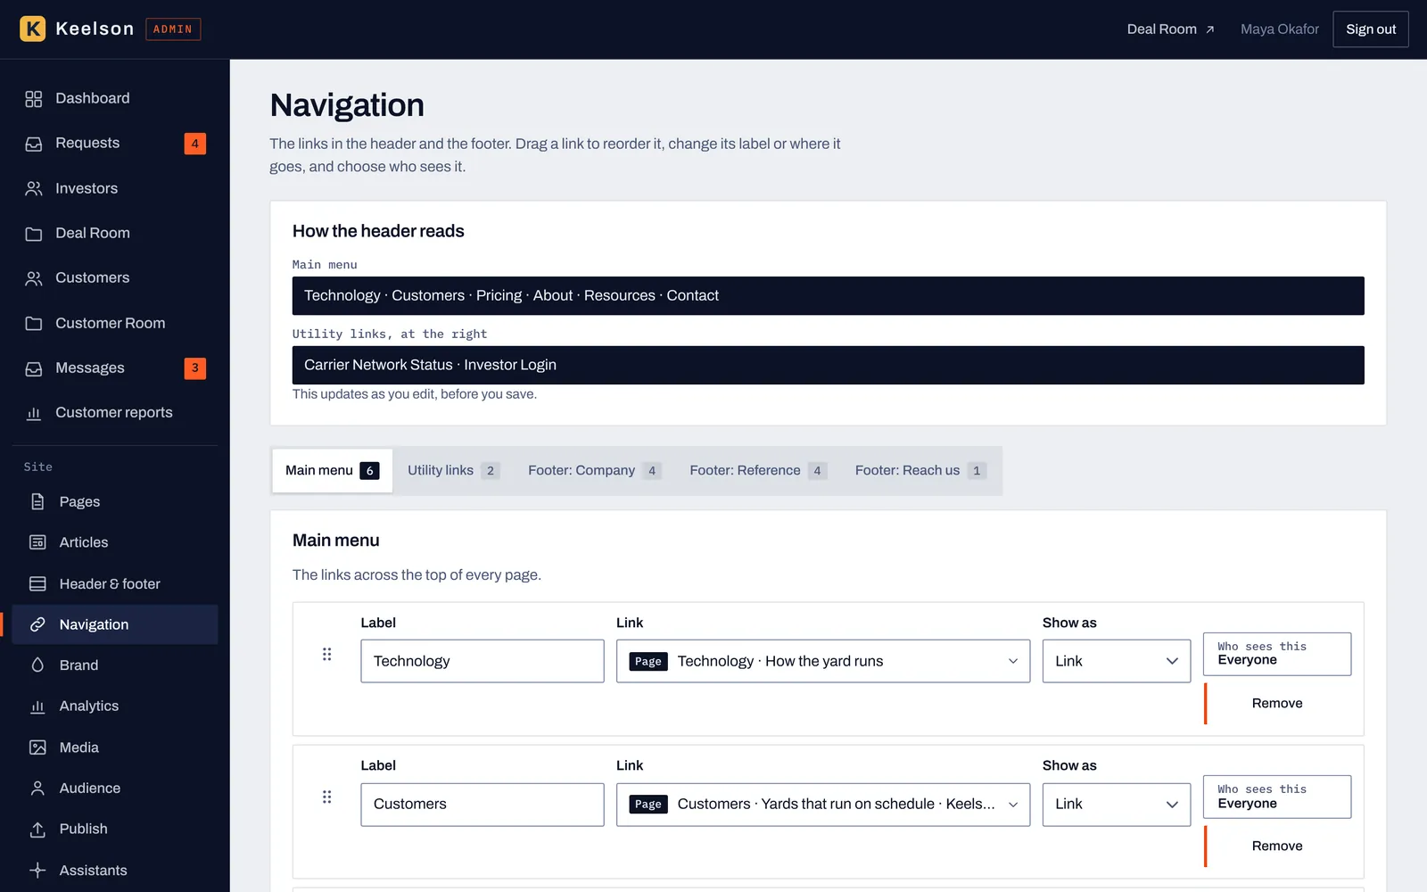
Task: Click the Customer reports chart icon
Action: coord(34,413)
